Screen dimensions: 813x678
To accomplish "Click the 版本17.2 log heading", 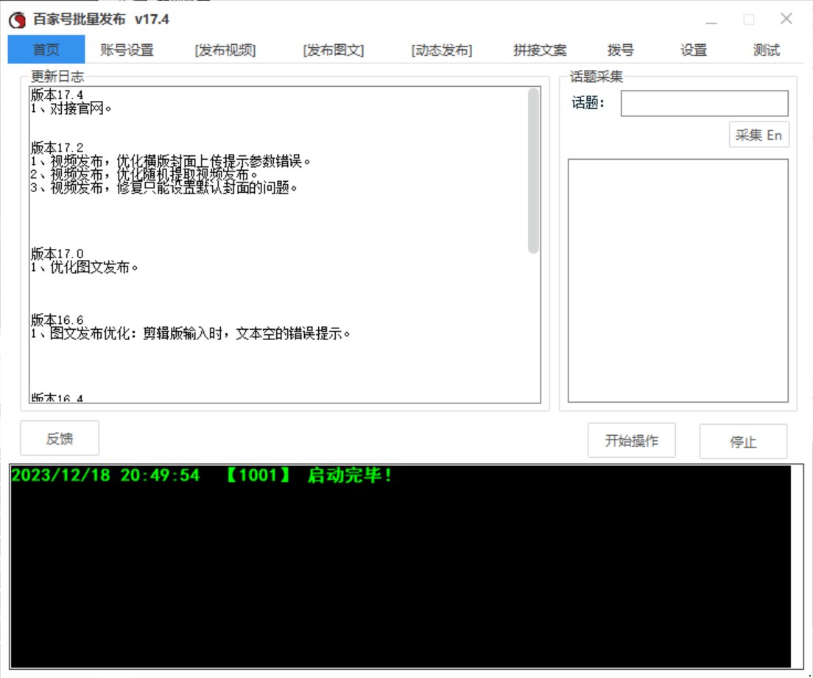I will pos(57,148).
